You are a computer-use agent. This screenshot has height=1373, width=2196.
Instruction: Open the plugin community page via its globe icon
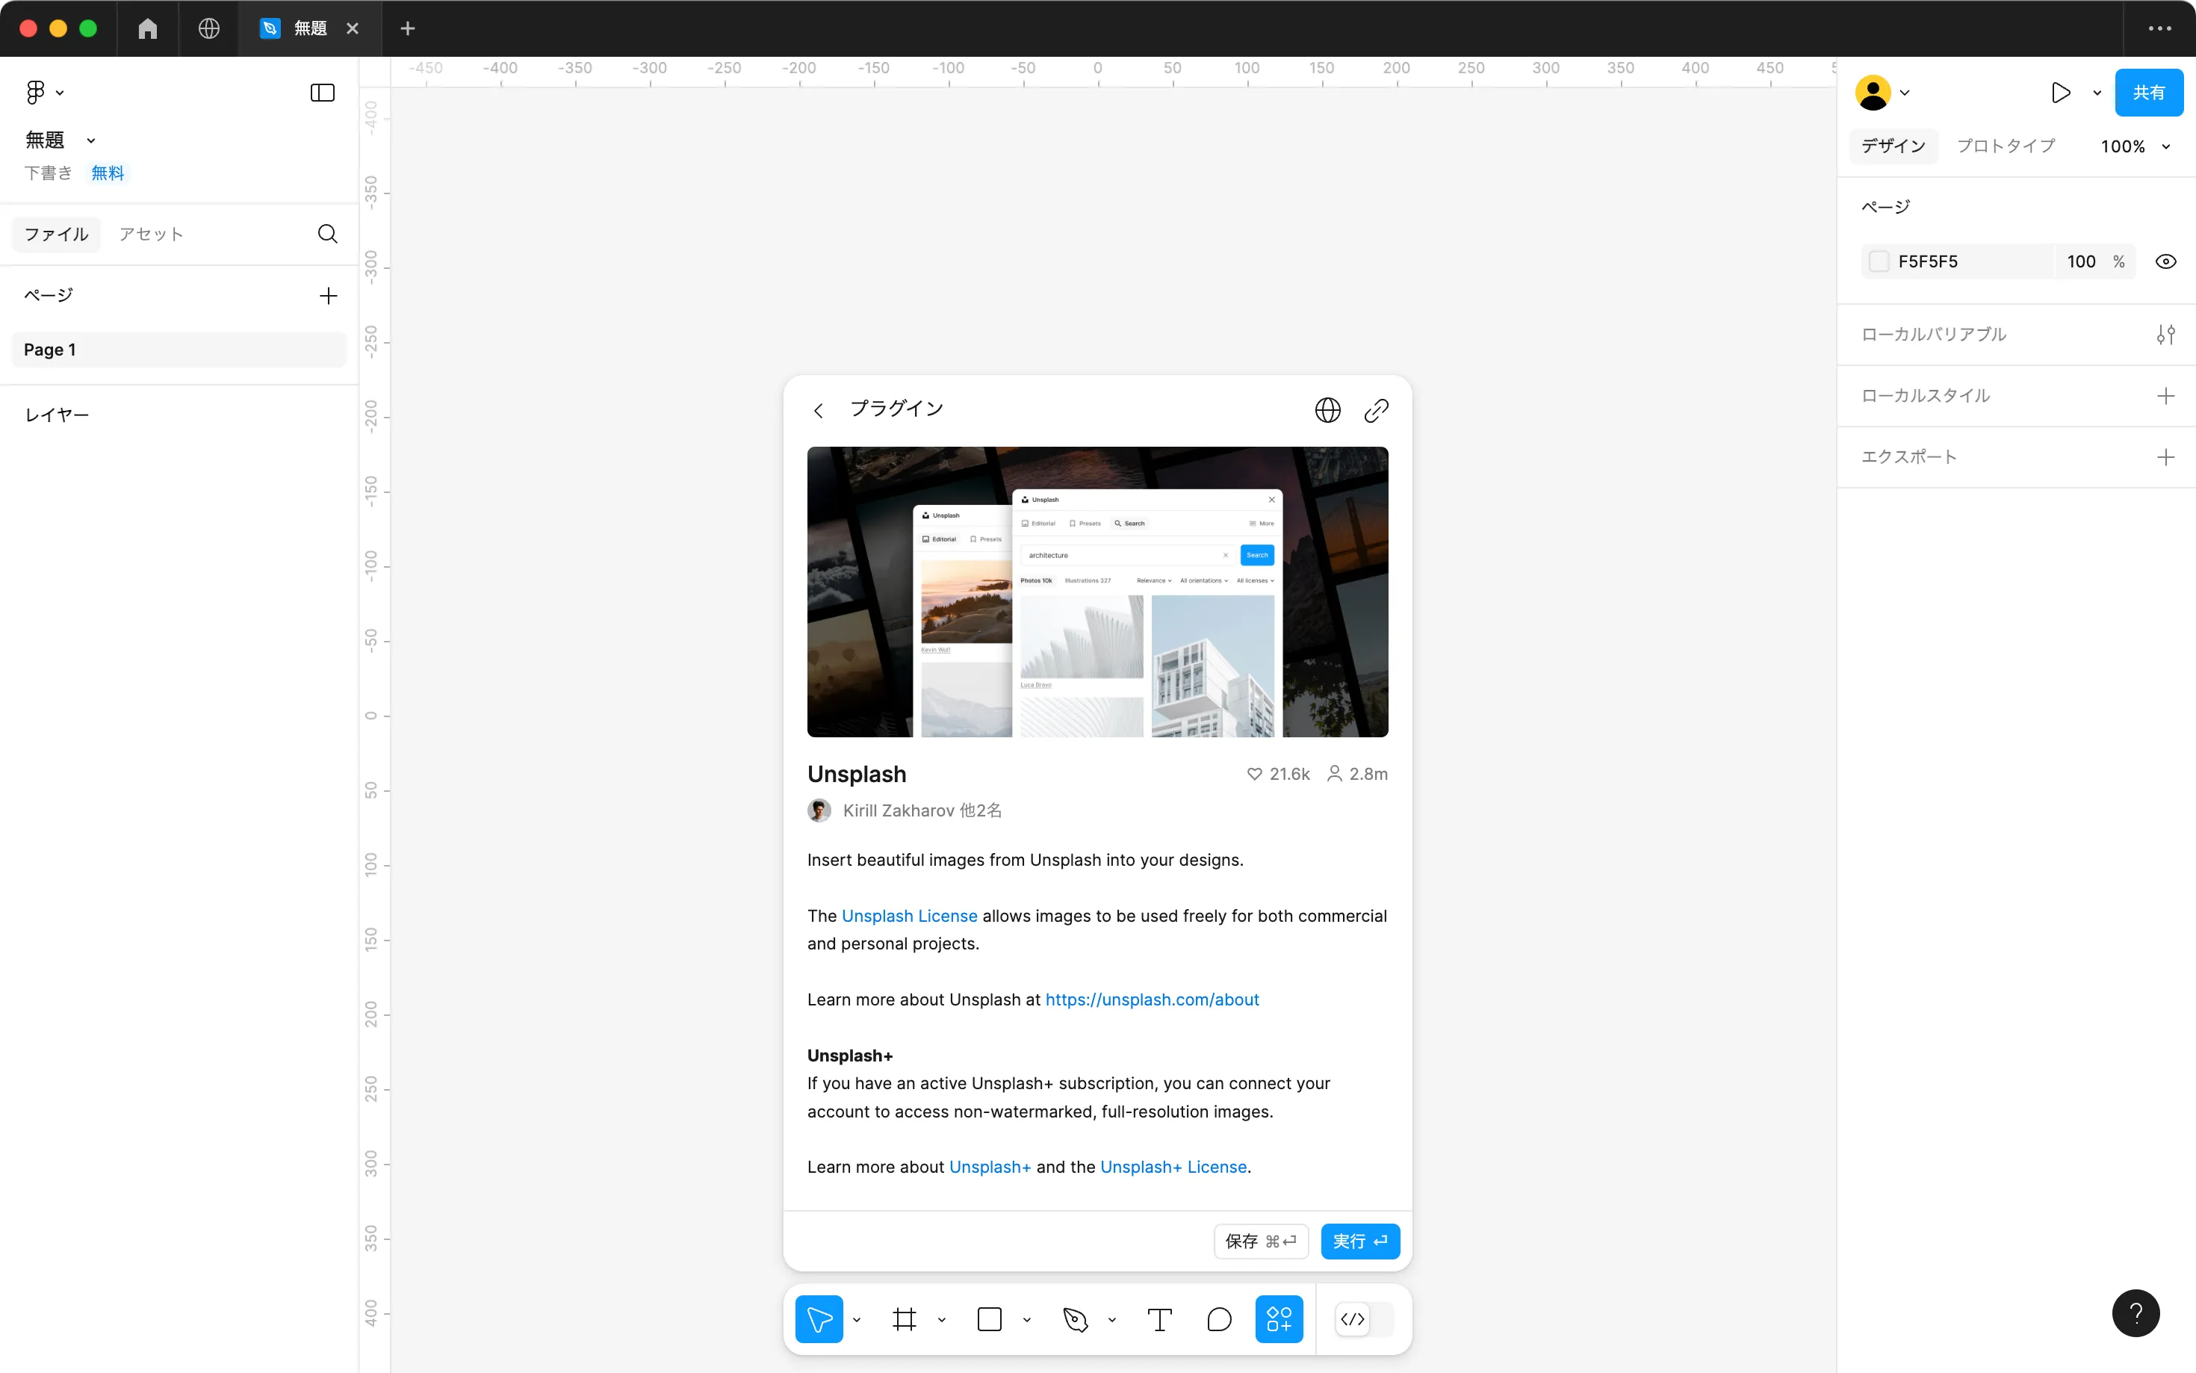coord(1327,410)
